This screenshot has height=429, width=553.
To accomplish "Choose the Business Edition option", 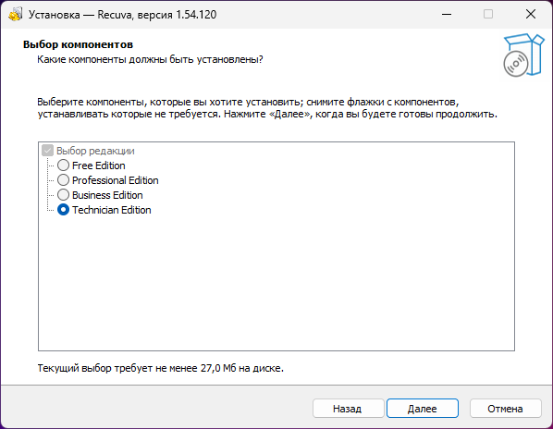I will click(63, 194).
